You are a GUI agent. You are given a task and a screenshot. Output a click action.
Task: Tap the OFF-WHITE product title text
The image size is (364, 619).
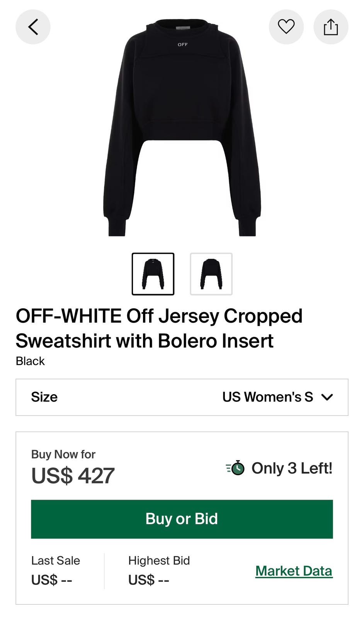tap(158, 328)
